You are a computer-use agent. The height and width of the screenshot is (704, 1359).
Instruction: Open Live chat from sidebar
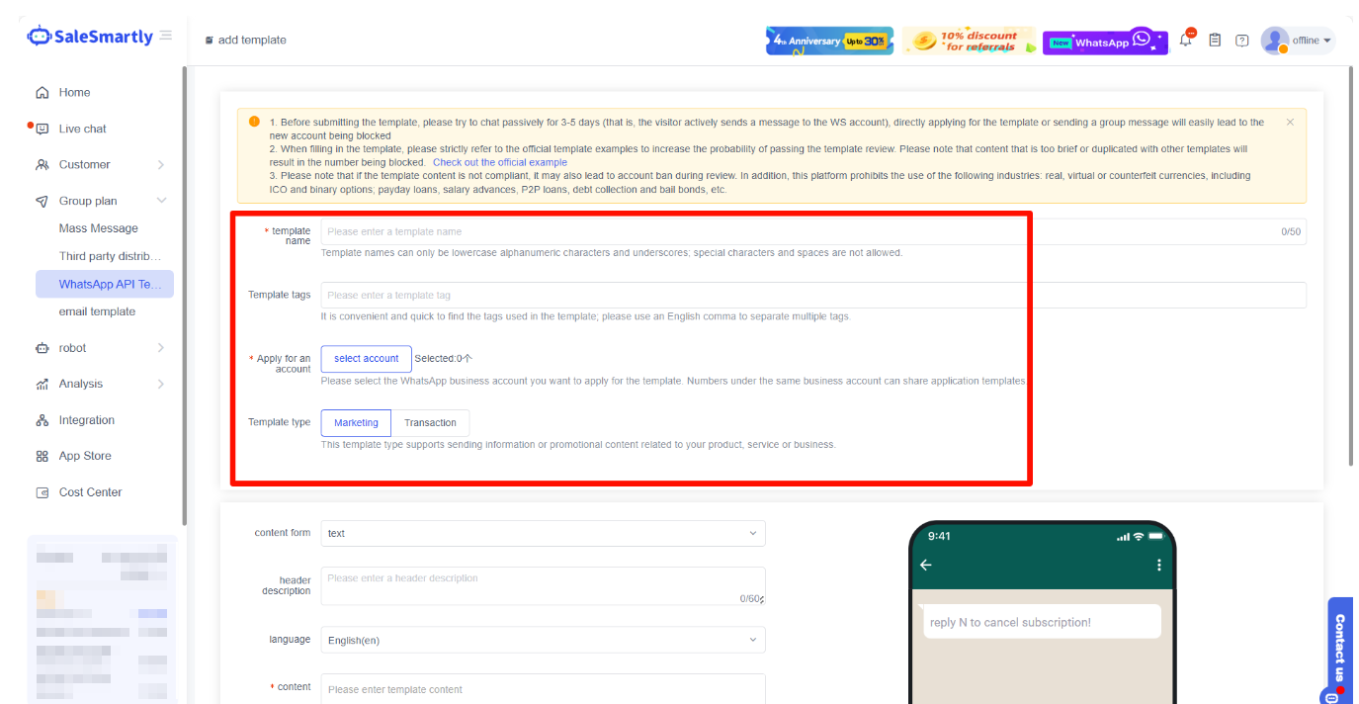pyautogui.click(x=82, y=129)
